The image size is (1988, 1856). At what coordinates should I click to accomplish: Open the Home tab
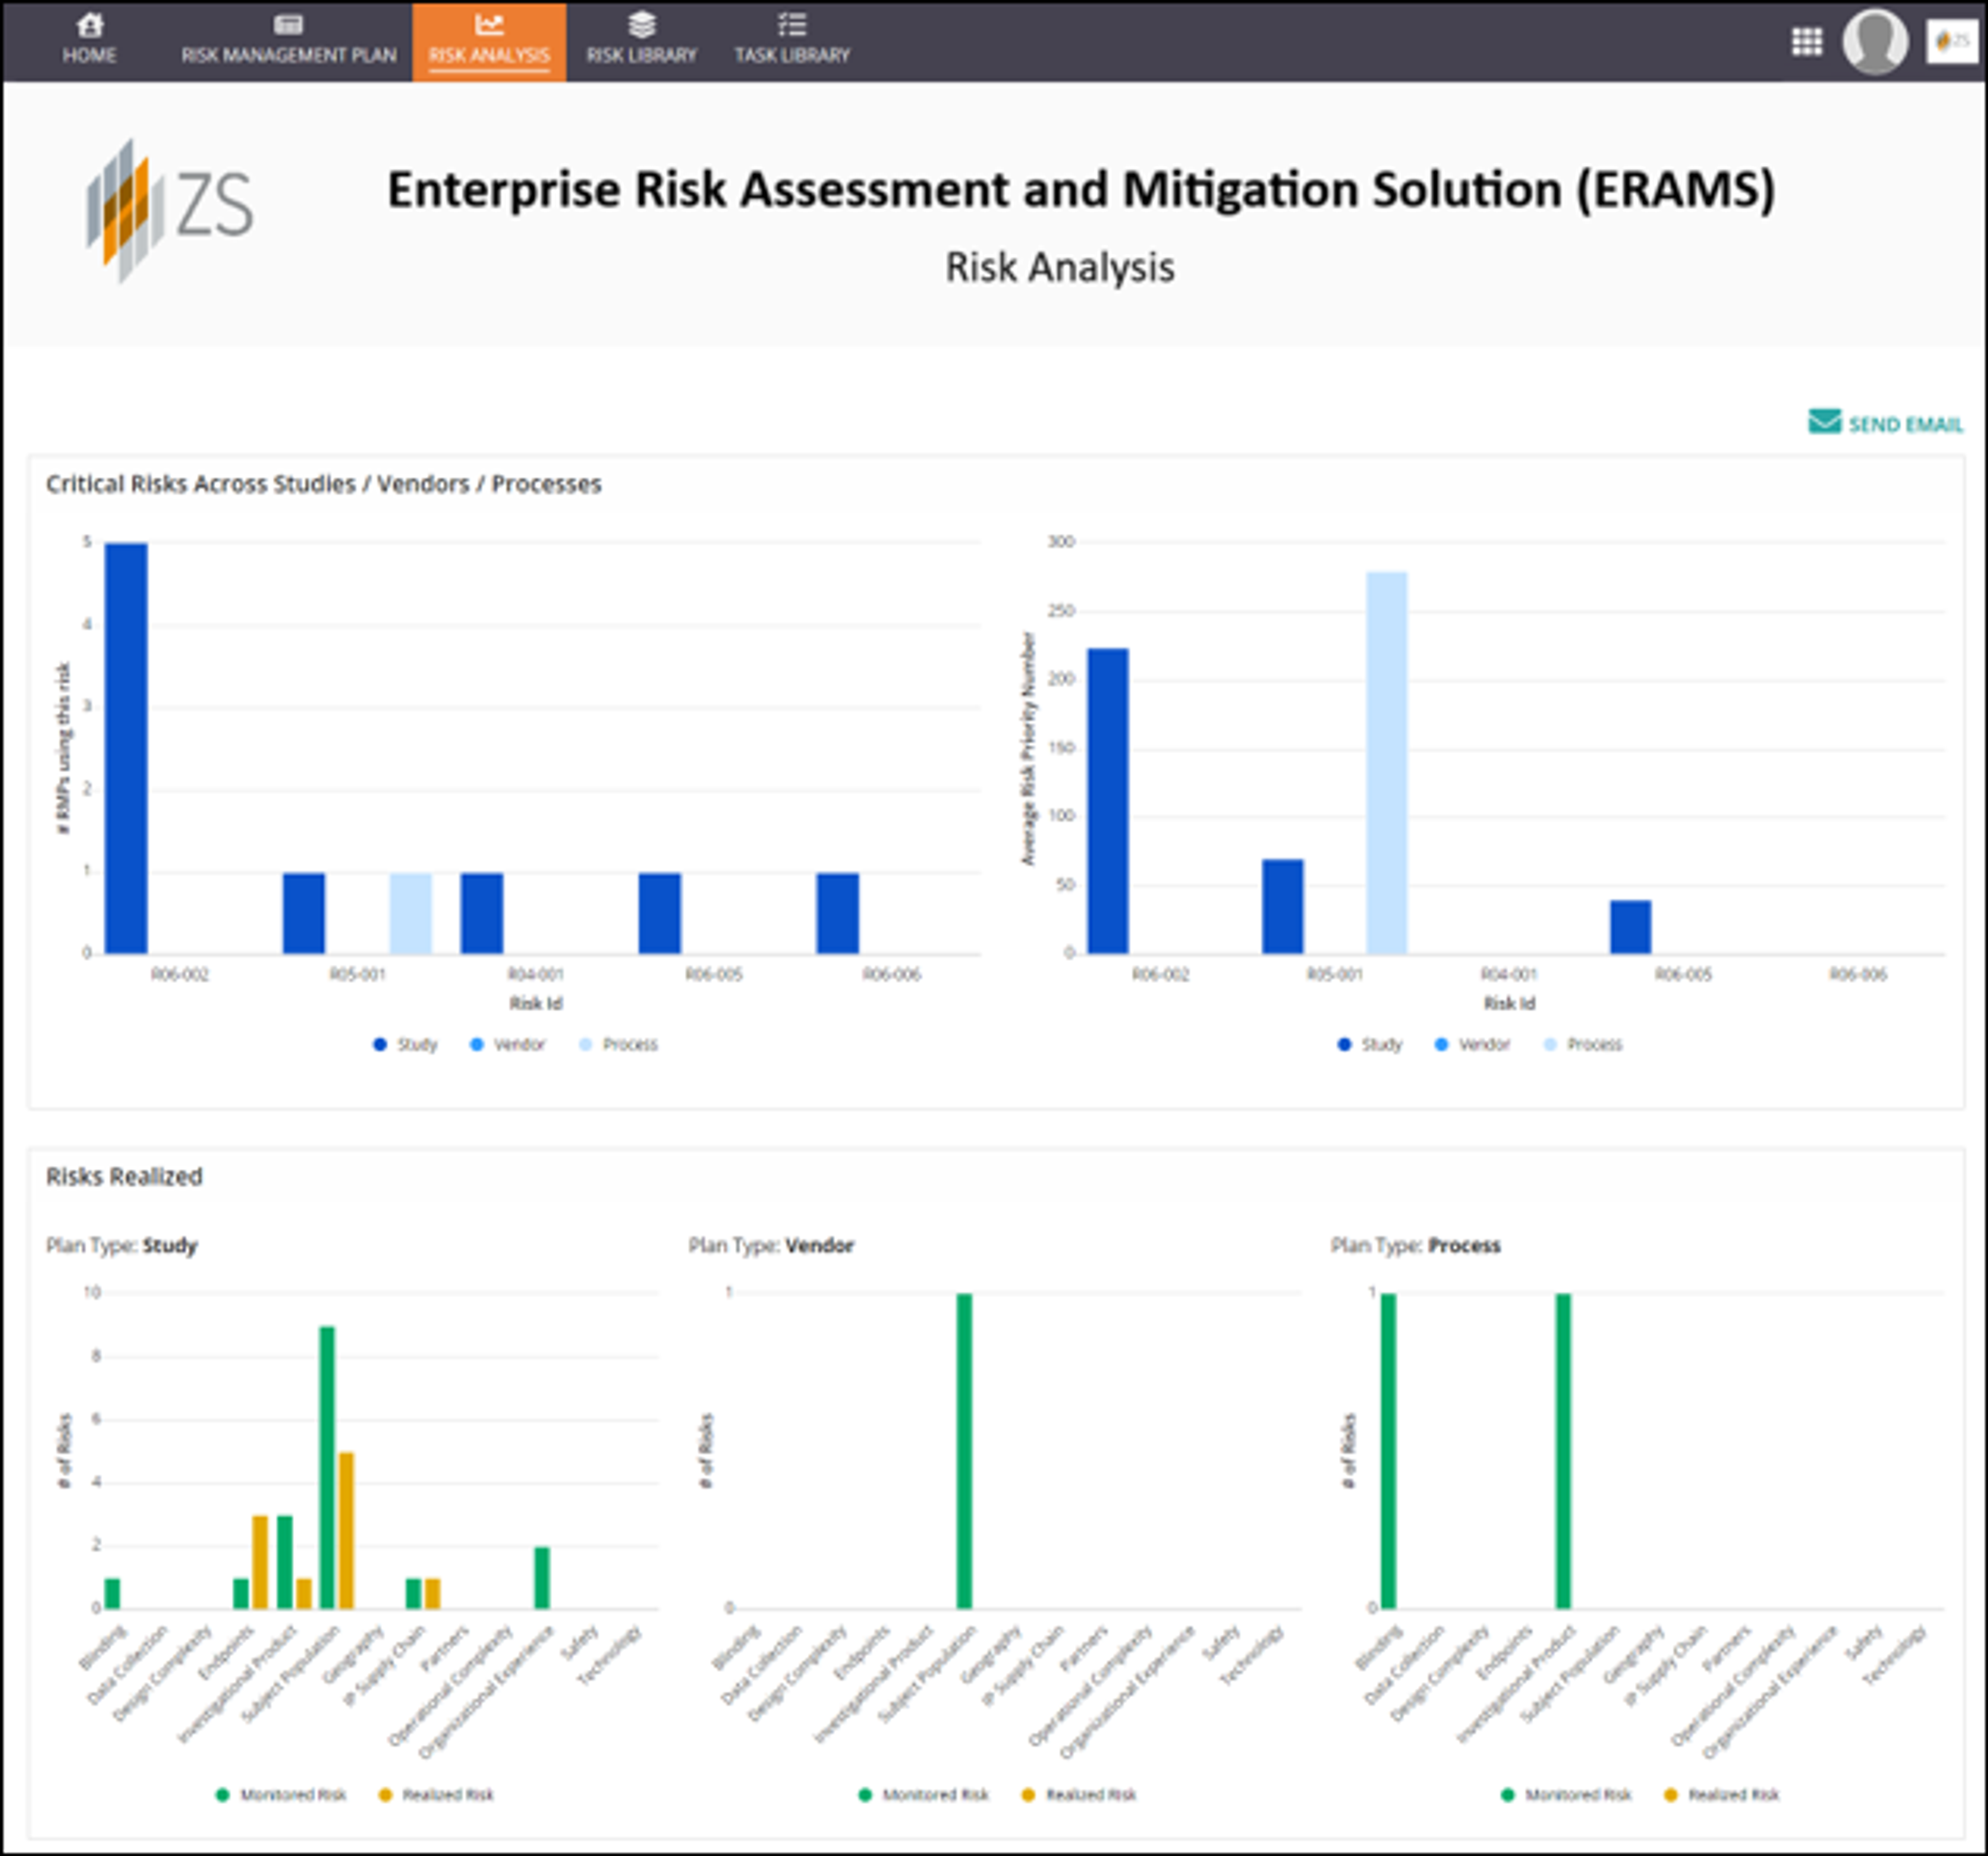pos(89,41)
